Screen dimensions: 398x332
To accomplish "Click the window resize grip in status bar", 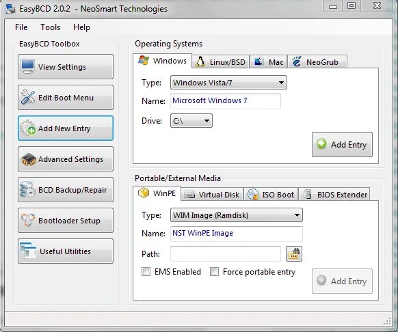I will pos(387,321).
